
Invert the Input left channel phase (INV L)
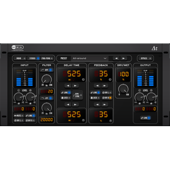pyautogui.click(x=18, y=120)
